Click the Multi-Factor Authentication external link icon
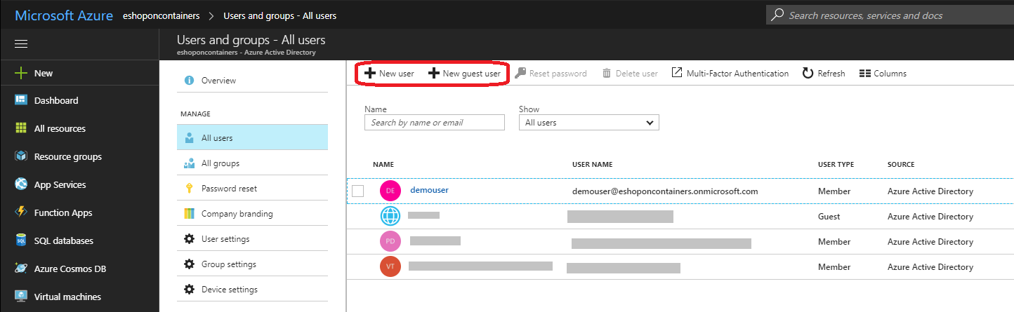 point(677,73)
